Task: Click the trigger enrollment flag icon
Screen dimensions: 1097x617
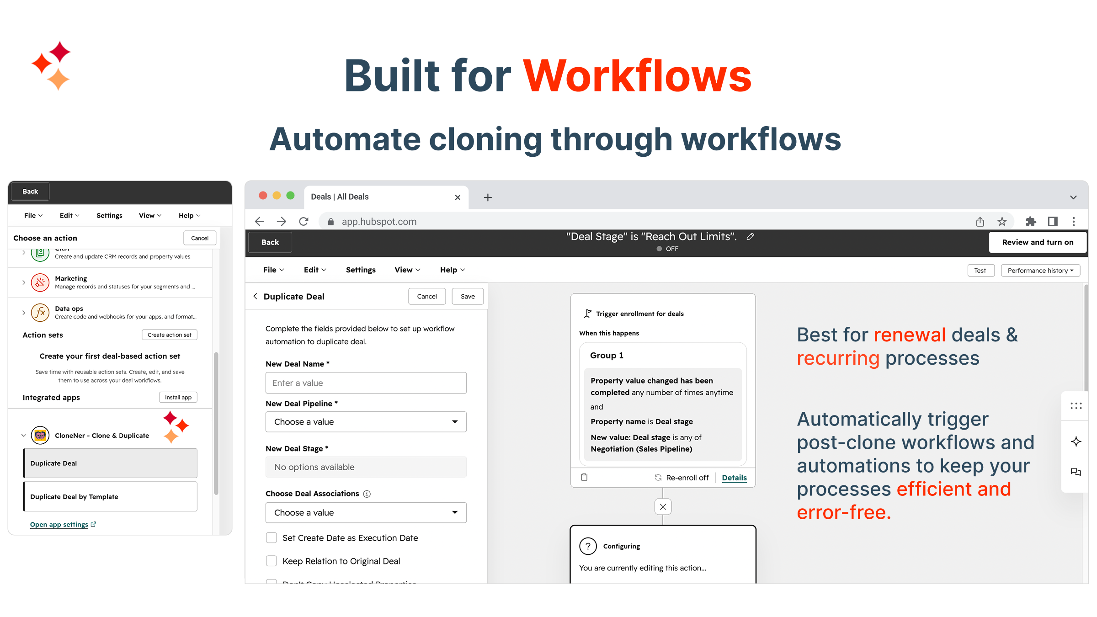Action: pyautogui.click(x=588, y=314)
